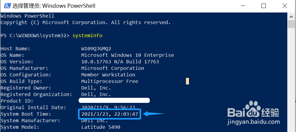This screenshot has width=296, height=132.
Task: Click the PS C:\WINDOWS\system32 prompt
Action: pos(35,36)
